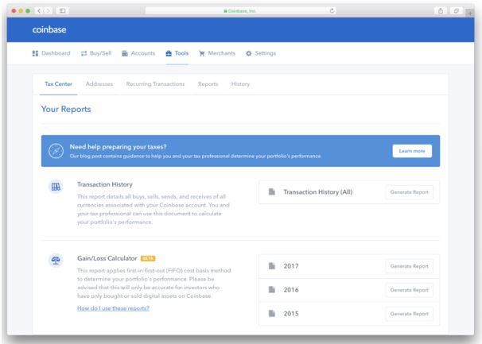Click the Safari share icon
The image size is (482, 344).
441,11
